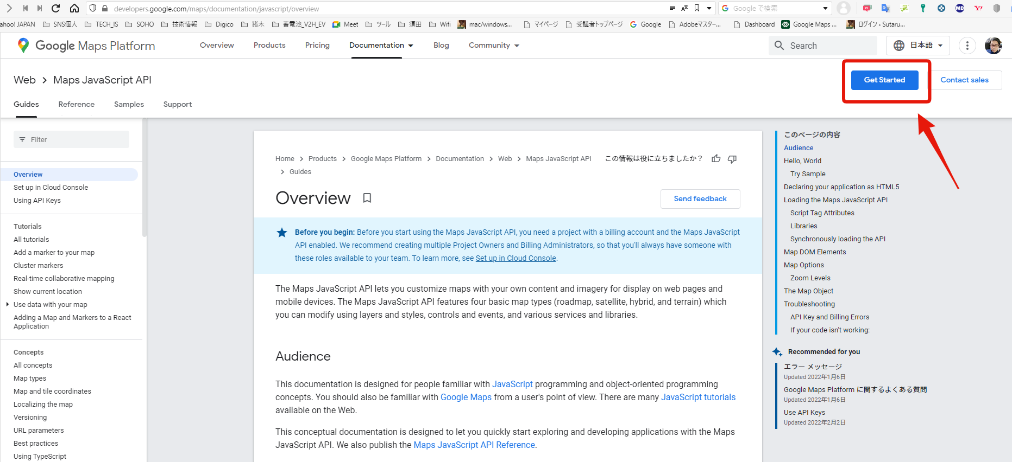Viewport: 1012px width, 462px height.
Task: Open the Dashboard bookmark
Action: (x=754, y=24)
